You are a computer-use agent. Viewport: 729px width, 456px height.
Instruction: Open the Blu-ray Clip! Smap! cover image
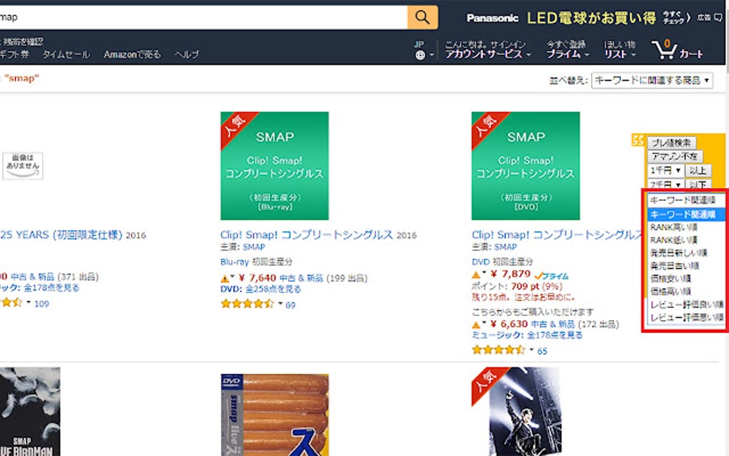[x=274, y=166]
